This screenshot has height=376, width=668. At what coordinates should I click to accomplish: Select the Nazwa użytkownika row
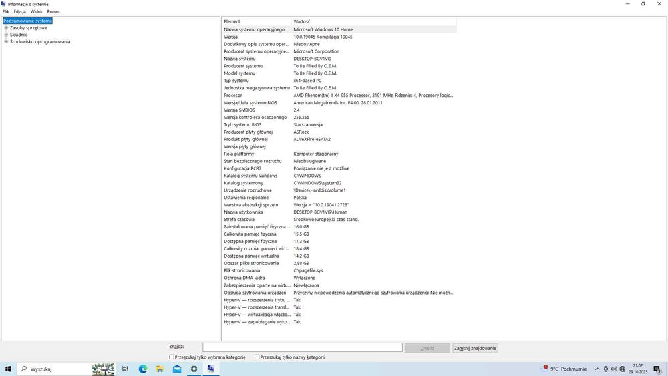click(x=339, y=212)
